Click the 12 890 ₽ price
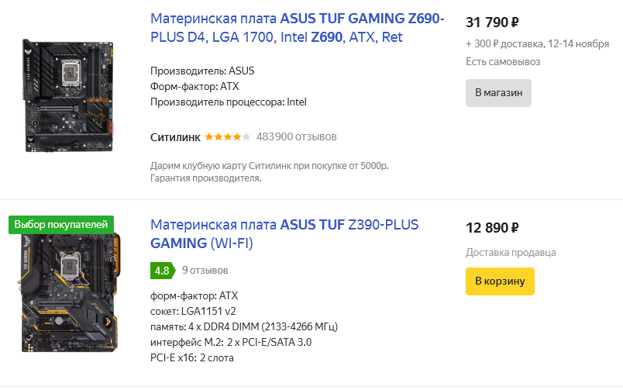The width and height of the screenshot is (623, 390). (x=492, y=228)
